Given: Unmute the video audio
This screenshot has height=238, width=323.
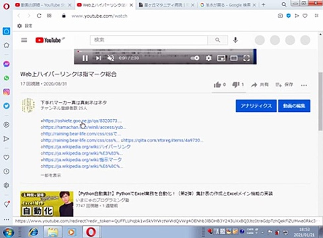Looking at the screenshot, I should pos(111,58).
